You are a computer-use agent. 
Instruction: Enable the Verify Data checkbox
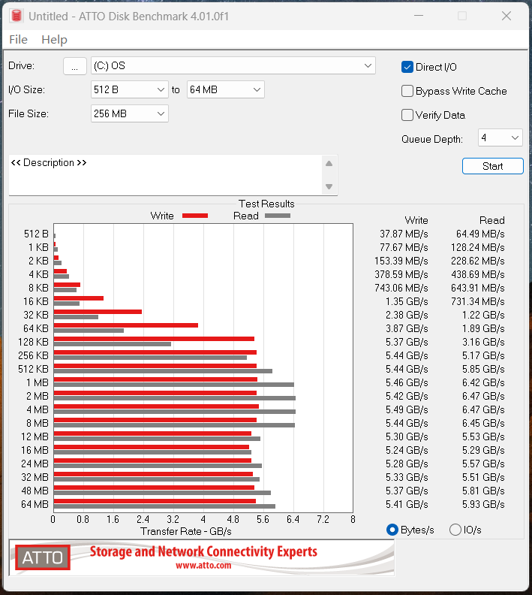click(407, 115)
